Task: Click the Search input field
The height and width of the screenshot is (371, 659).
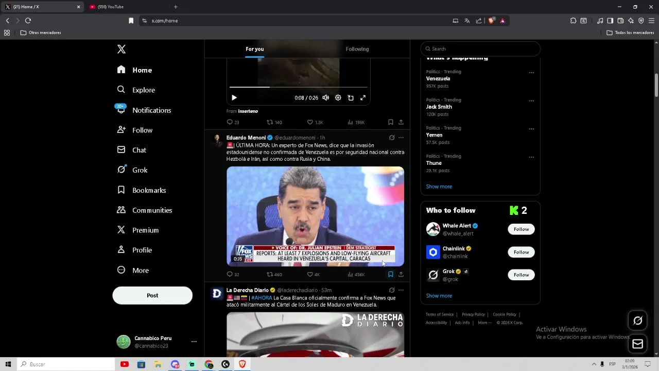Action: click(x=480, y=49)
